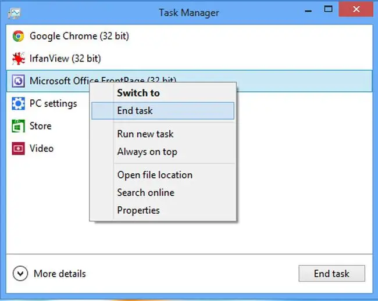Click the Task Manager title bar icon
The image size is (378, 301).
[16, 12]
